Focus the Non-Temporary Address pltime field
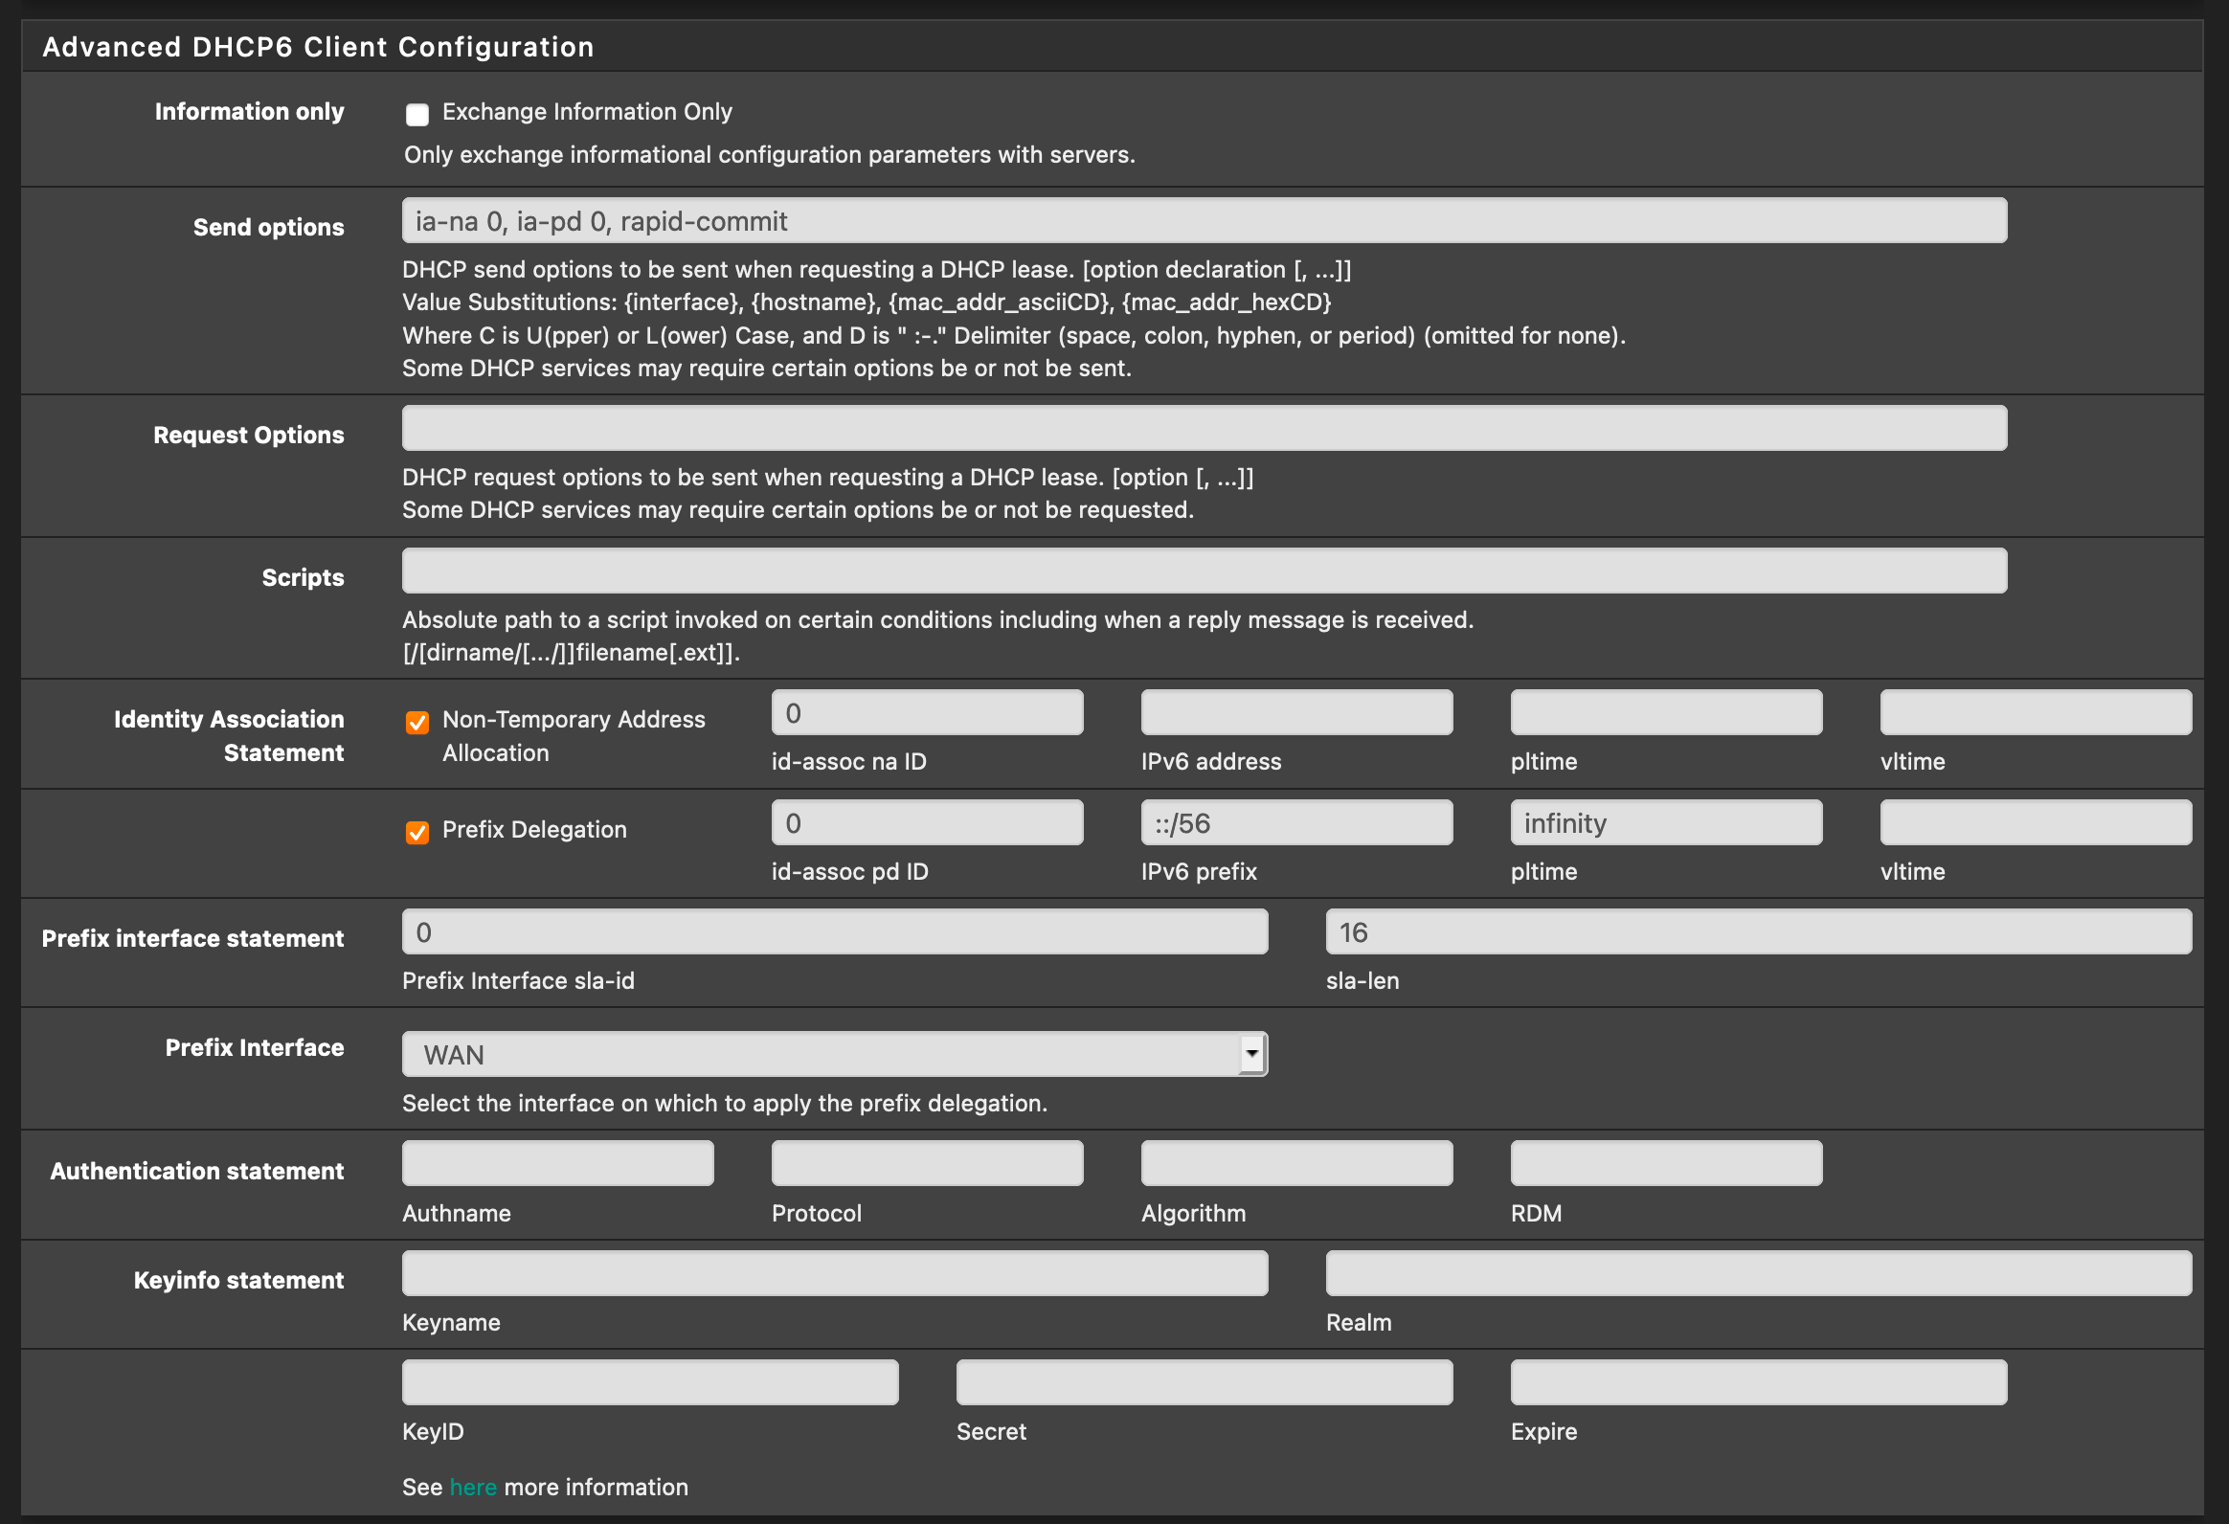This screenshot has height=1524, width=2229. click(x=1666, y=712)
